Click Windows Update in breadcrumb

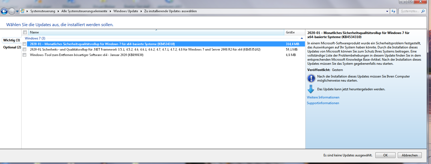click(126, 11)
